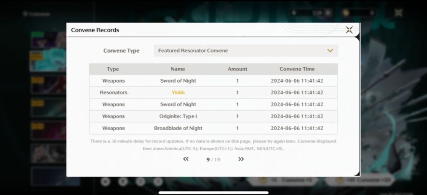
Task: Select the teal Yinlin banner thumbnail
Action: coord(48,61)
